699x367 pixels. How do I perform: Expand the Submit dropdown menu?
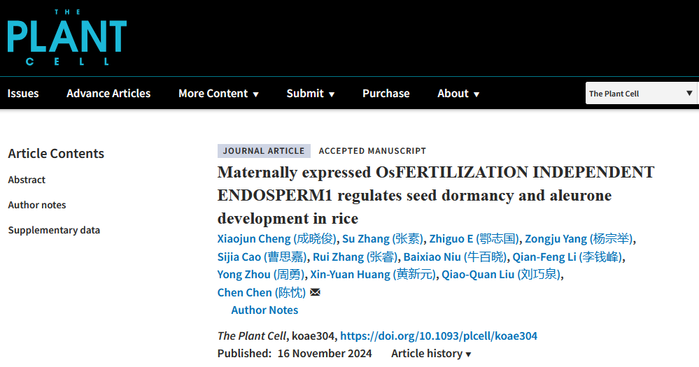tap(310, 94)
